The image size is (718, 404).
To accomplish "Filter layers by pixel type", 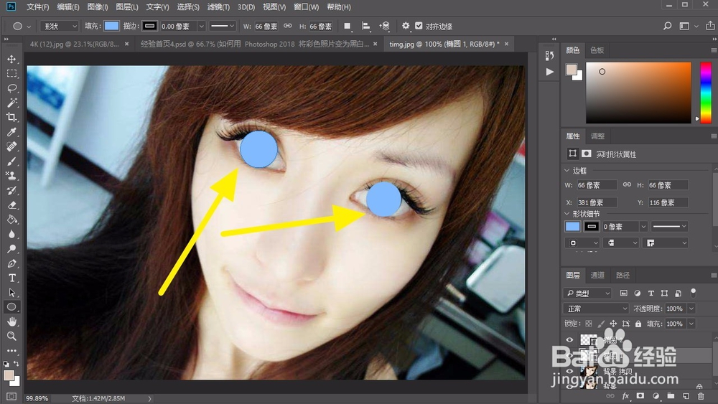I will coord(624,293).
